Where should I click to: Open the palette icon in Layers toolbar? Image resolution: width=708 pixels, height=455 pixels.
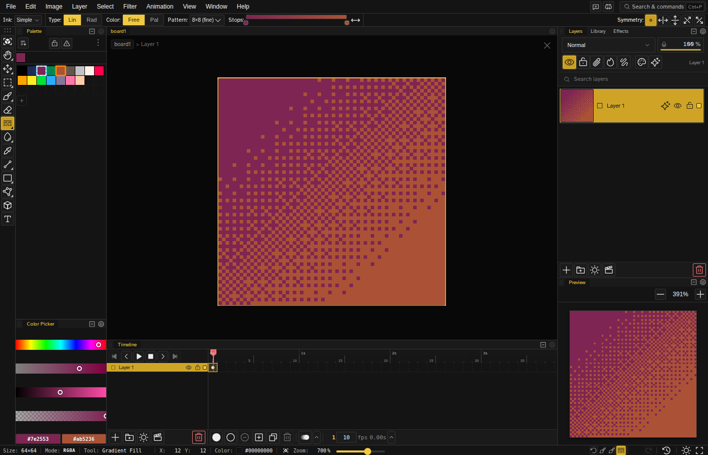tap(642, 62)
